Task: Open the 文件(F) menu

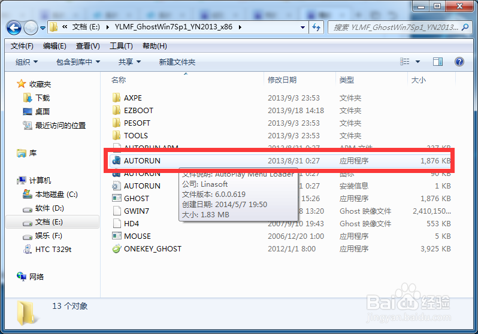Action: click(22, 46)
